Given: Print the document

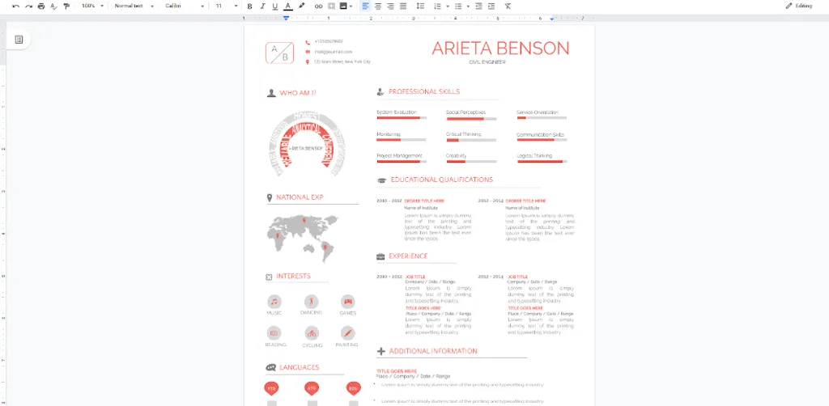Looking at the screenshot, I should click(x=41, y=6).
